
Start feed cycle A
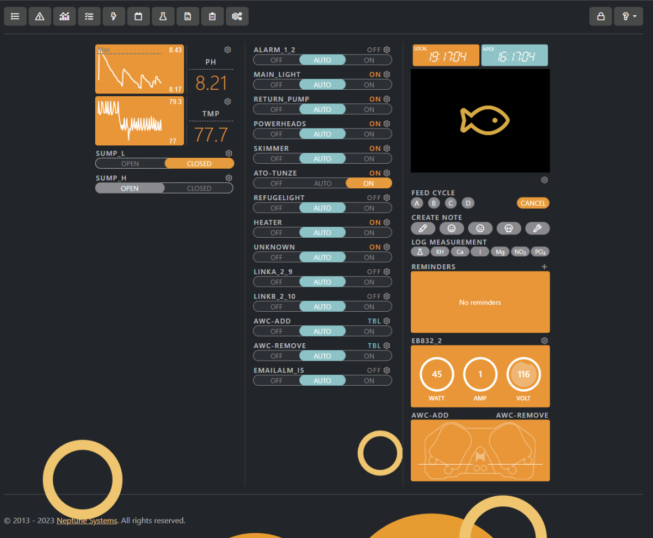coord(417,203)
